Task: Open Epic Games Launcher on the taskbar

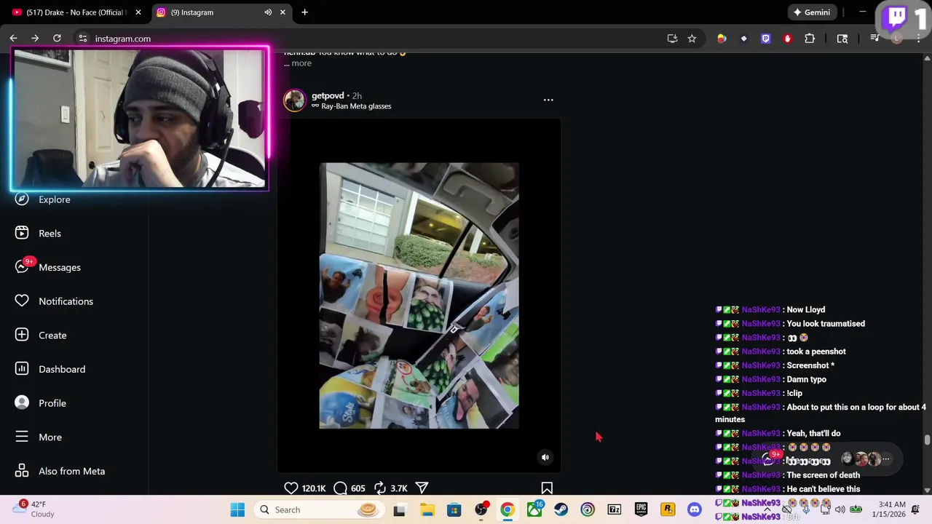Action: (641, 509)
